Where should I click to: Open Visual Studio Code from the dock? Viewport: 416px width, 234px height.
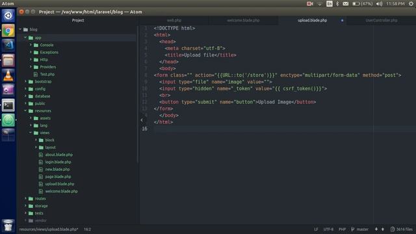8,45
